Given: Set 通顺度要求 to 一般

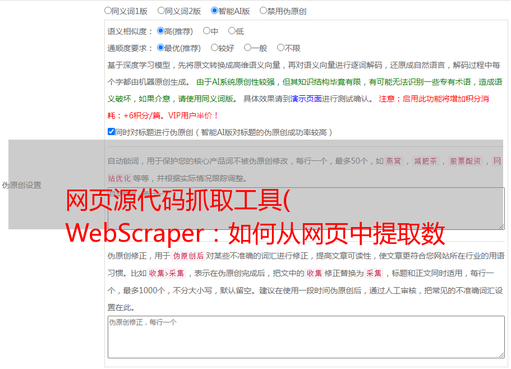Looking at the screenshot, I should (247, 48).
